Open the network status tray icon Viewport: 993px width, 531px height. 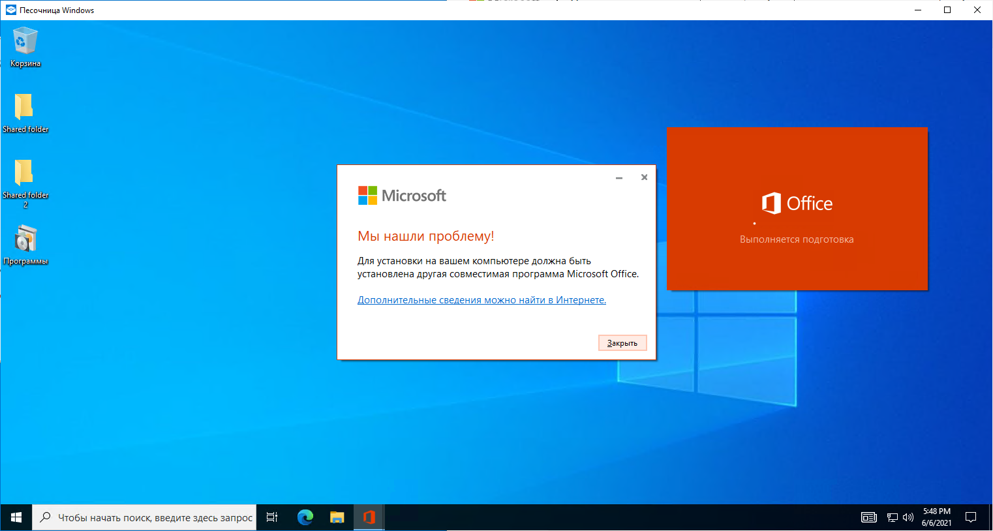[893, 517]
